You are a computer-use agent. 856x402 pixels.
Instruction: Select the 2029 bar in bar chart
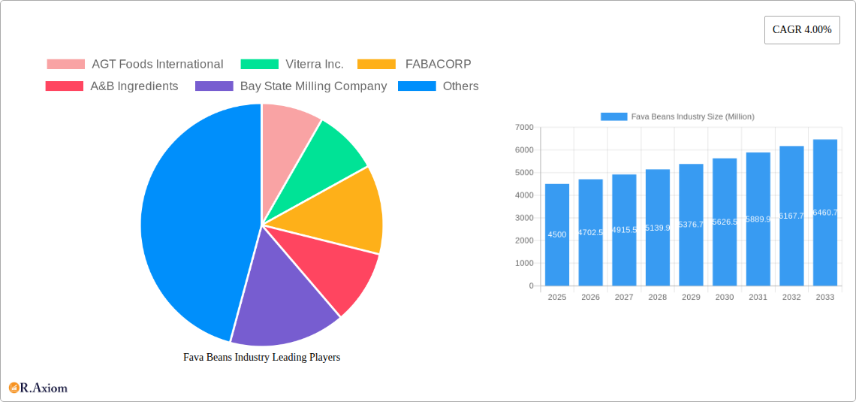click(x=691, y=225)
